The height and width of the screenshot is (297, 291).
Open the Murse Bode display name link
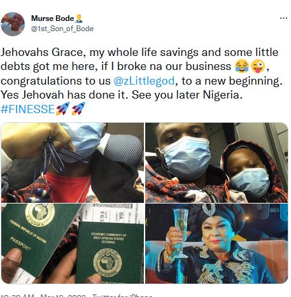coord(52,18)
